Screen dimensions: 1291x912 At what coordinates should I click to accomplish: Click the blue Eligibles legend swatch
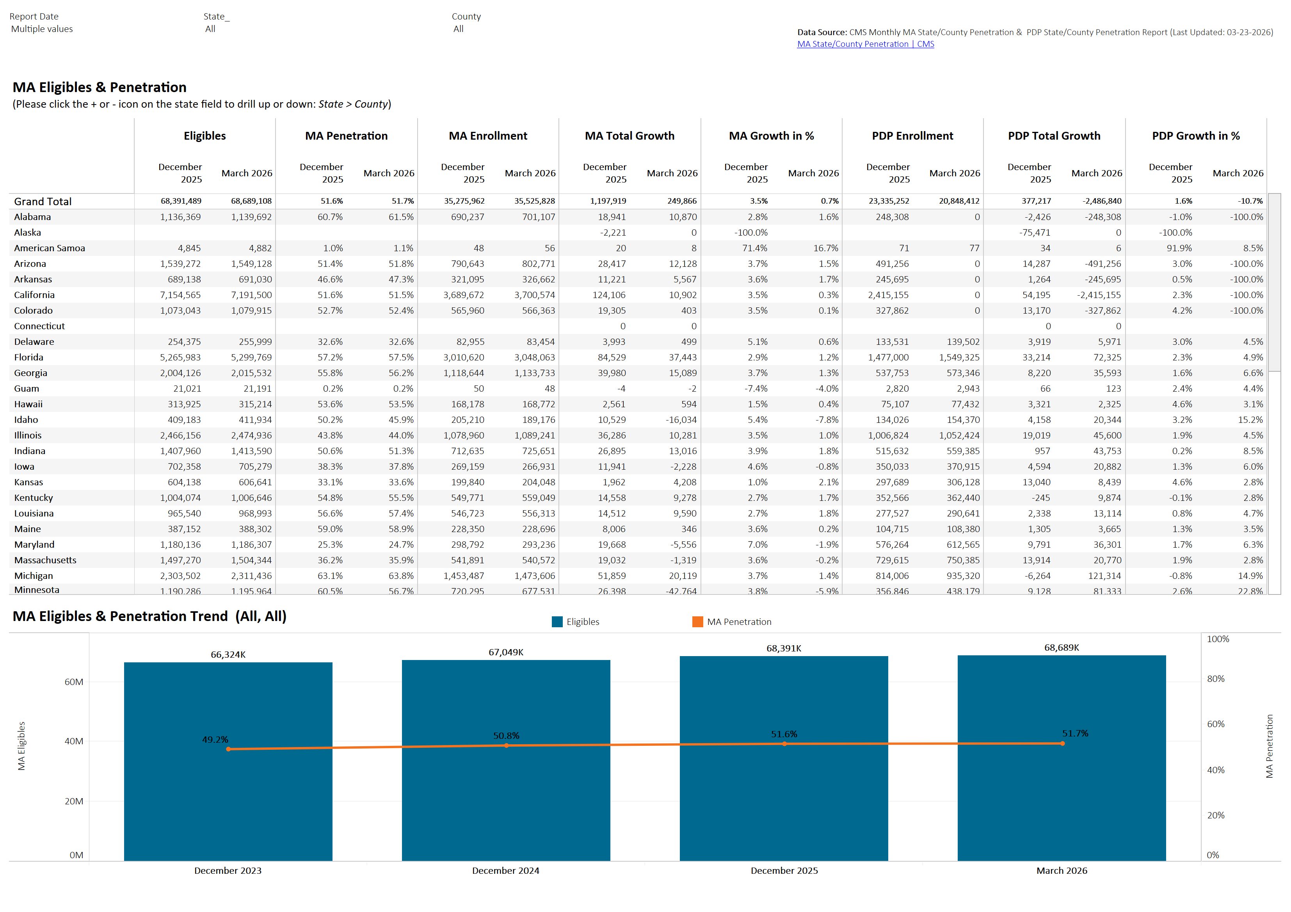pos(557,621)
